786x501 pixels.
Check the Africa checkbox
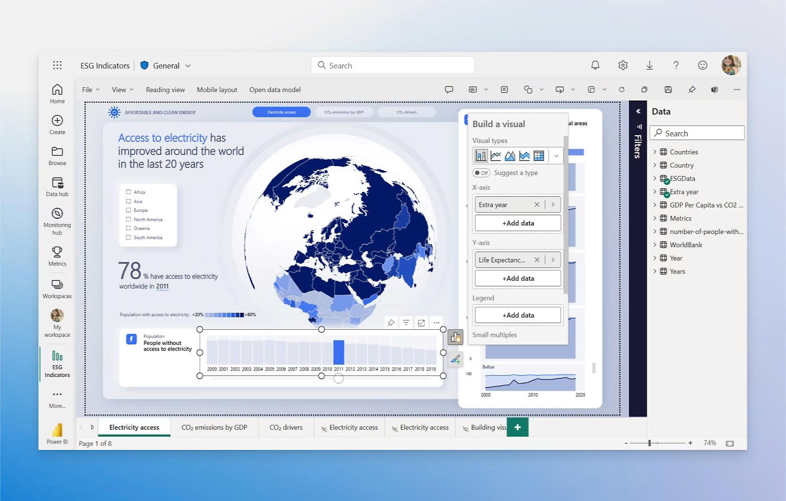pos(128,192)
